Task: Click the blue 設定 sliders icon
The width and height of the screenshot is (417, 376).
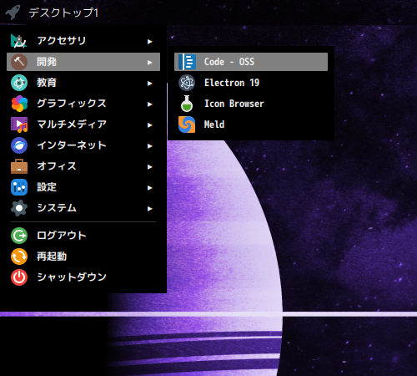Action: (x=19, y=187)
